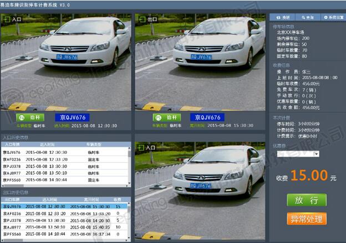This screenshot has width=346, height=243.
Task: Click the green 放行 release button
Action: [307, 200]
